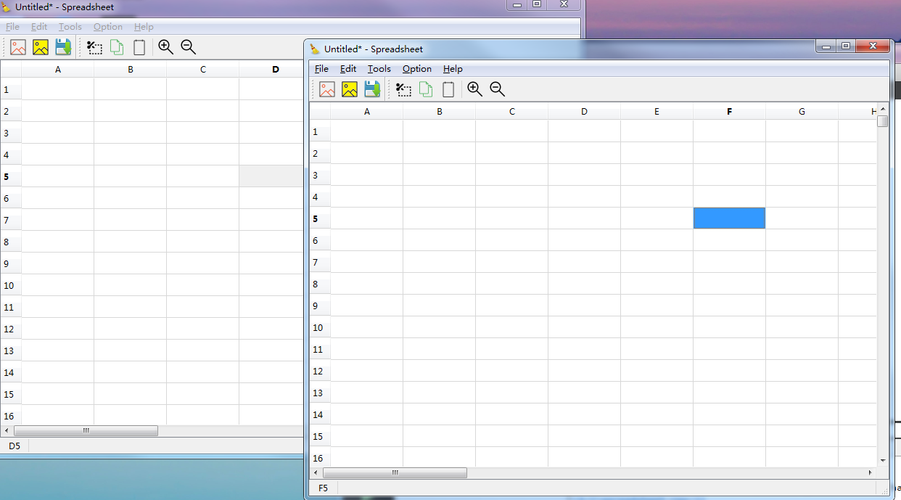Screen dimensions: 901x500
Task: Click the blue highlighted cell F5
Action: [729, 218]
